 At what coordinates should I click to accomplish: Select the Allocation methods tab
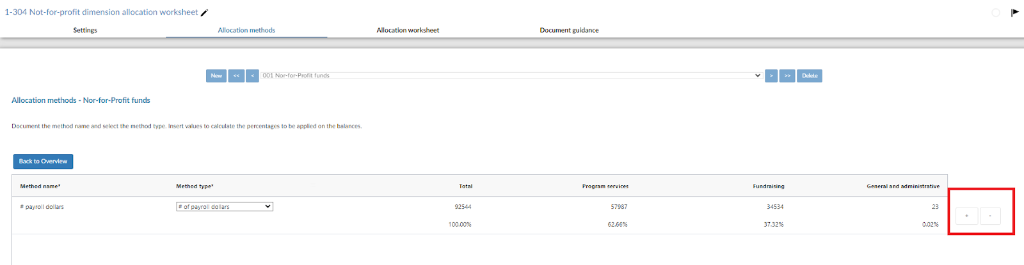coord(246,30)
